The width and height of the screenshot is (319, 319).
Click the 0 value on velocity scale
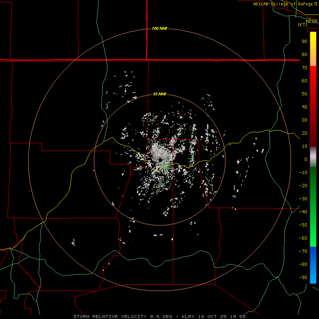[x=306, y=159]
